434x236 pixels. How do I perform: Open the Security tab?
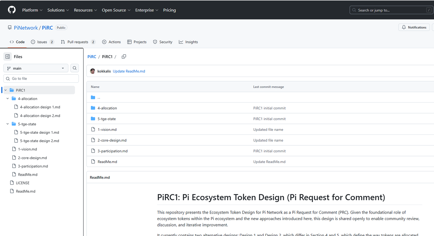(162, 42)
